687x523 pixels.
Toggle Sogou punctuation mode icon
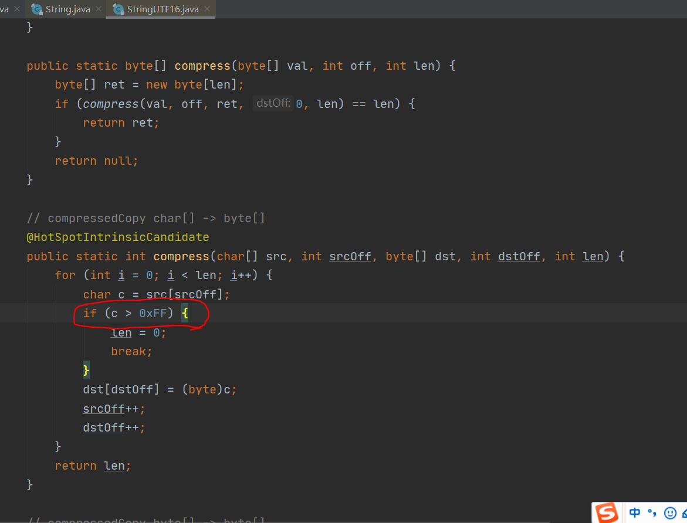tap(652, 512)
